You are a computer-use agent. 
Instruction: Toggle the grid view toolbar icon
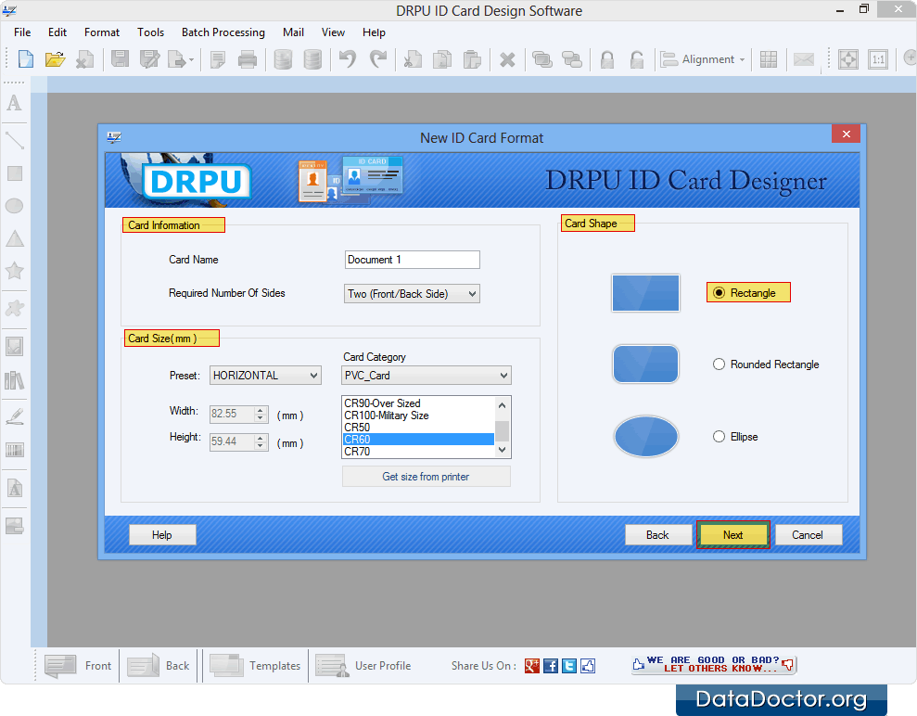coord(769,59)
